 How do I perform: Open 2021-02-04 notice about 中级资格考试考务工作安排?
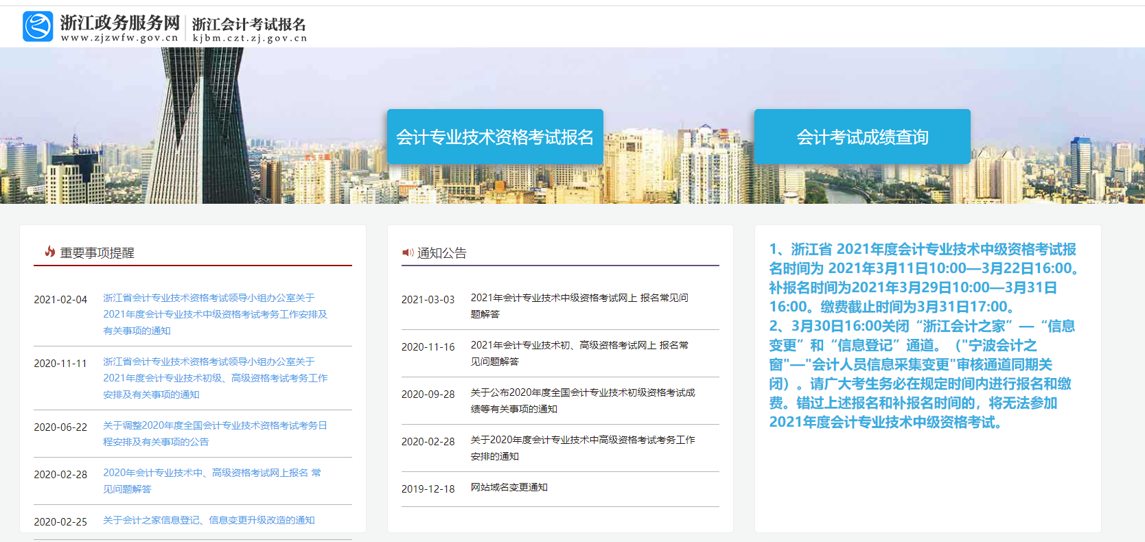[215, 314]
